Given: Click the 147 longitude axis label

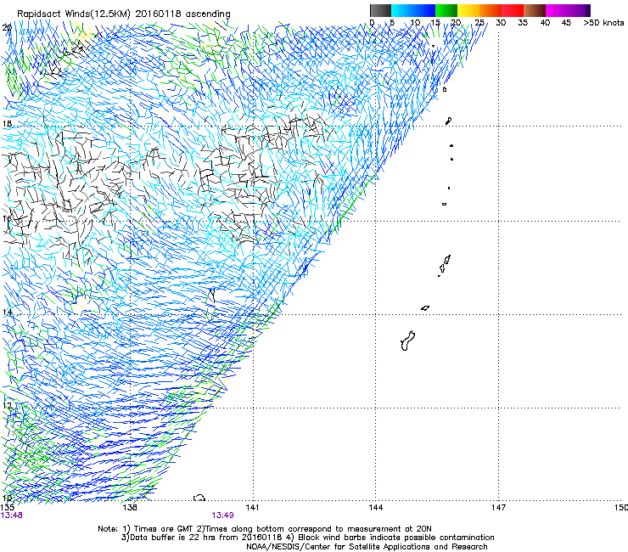Looking at the screenshot, I should point(499,508).
